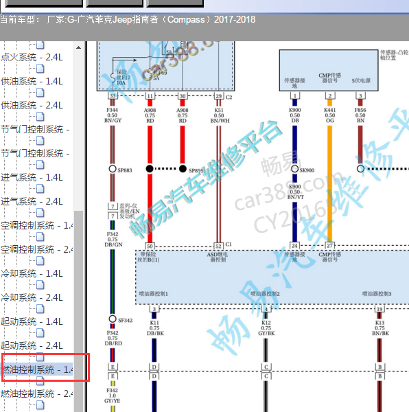Image resolution: width=409 pixels, height=412 pixels.
Task: Select 燃油控制系统 - 2.4 tree item
Action: (x=37, y=394)
